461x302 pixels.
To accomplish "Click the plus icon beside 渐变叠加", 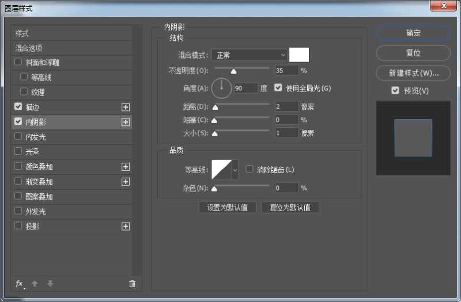I will point(126,182).
